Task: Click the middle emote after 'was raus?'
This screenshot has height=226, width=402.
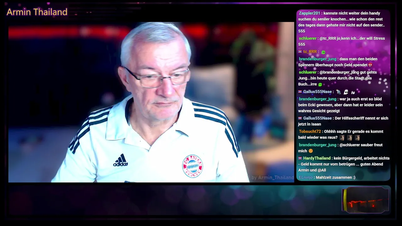Action: (349, 137)
